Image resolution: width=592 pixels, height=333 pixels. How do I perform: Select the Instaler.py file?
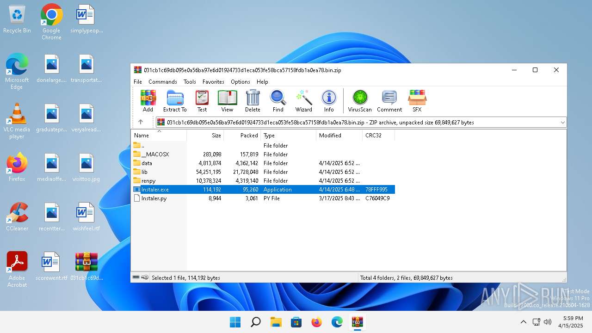click(x=263, y=198)
